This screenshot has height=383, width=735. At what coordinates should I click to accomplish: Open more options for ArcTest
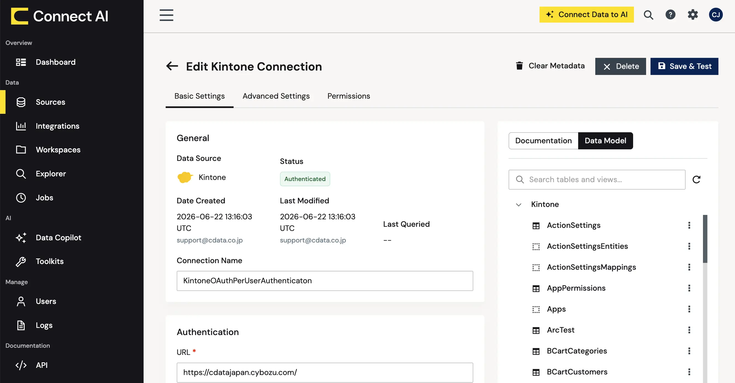click(689, 330)
